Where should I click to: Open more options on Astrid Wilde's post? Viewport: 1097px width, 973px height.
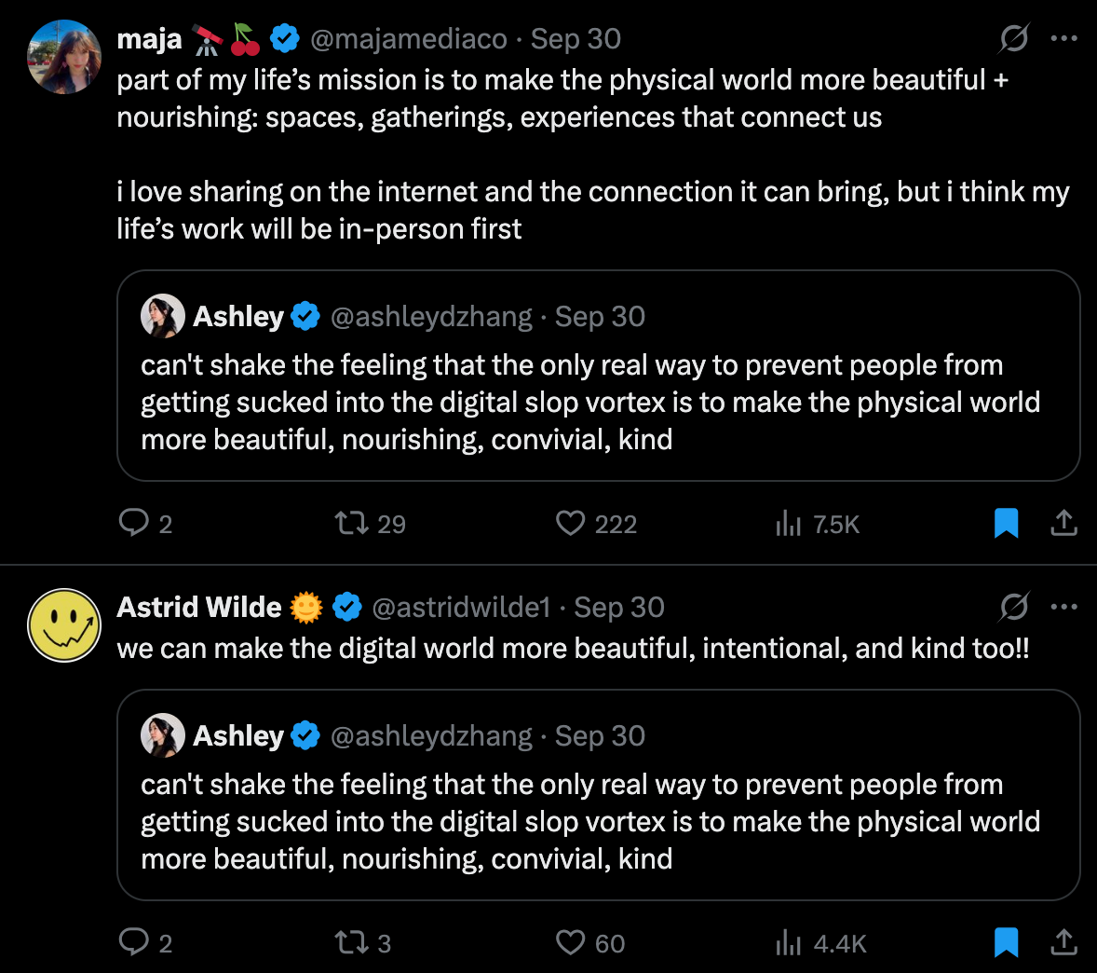click(1063, 607)
